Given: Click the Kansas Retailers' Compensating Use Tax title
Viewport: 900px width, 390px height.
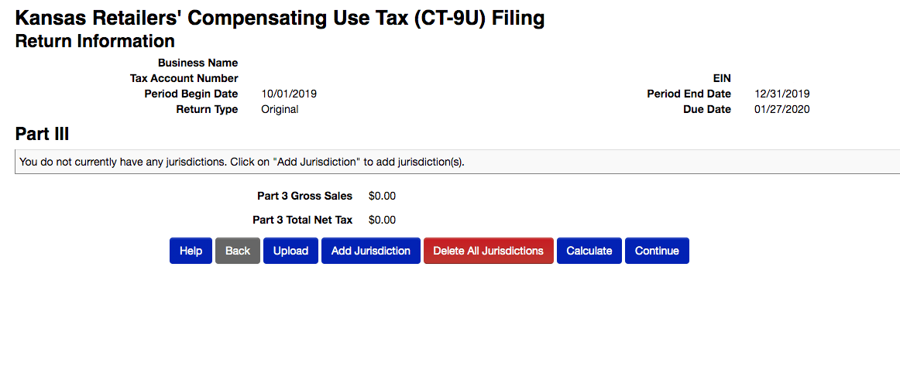Looking at the screenshot, I should coord(280,19).
